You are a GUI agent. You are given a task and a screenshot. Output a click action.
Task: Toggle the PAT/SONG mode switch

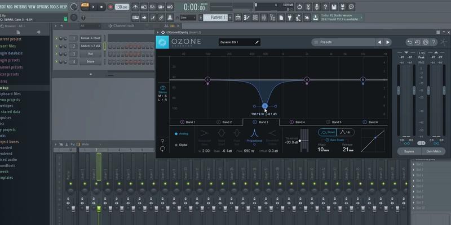[85, 7]
